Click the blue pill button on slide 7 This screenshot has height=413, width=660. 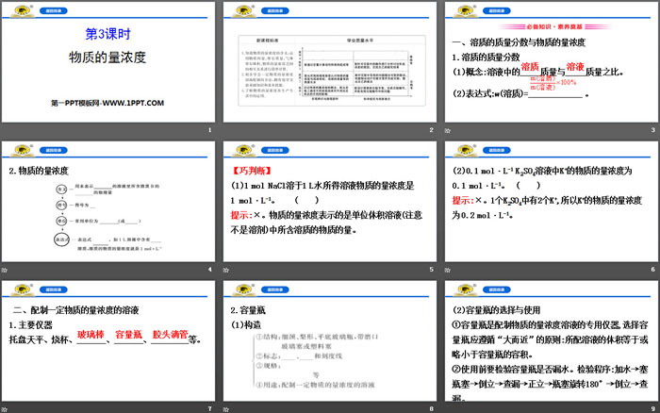[54, 289]
